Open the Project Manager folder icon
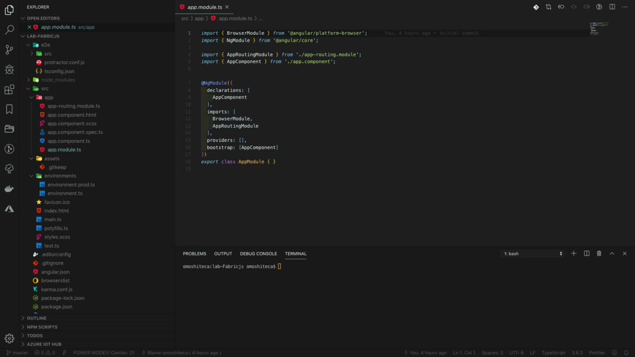635x357 pixels. pyautogui.click(x=9, y=129)
